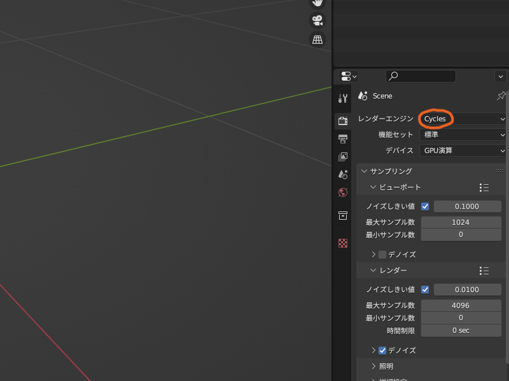Open Scene properties via the droplet icon
The width and height of the screenshot is (509, 381).
click(x=343, y=175)
